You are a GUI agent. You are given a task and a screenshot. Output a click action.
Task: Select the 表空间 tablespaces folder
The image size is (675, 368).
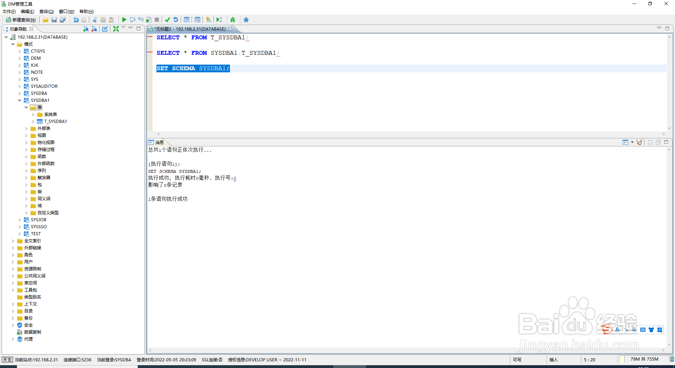point(30,283)
